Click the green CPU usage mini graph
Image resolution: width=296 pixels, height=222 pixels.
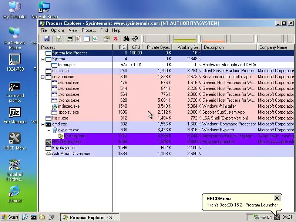(x=185, y=39)
